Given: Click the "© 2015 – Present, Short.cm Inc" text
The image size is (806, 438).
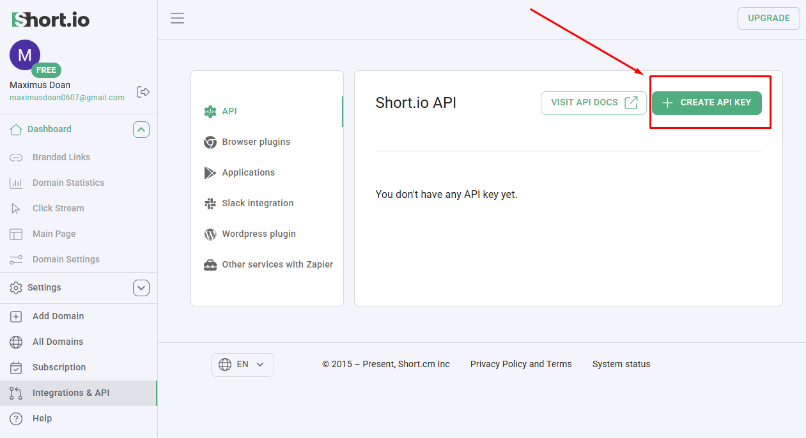Looking at the screenshot, I should 386,364.
